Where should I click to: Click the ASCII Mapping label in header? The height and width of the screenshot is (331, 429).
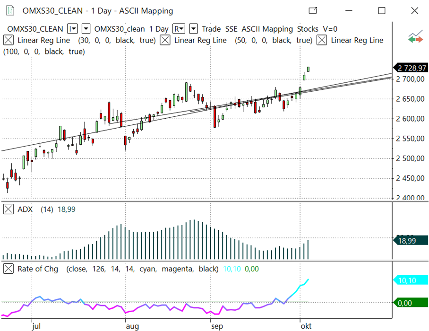[x=267, y=29]
